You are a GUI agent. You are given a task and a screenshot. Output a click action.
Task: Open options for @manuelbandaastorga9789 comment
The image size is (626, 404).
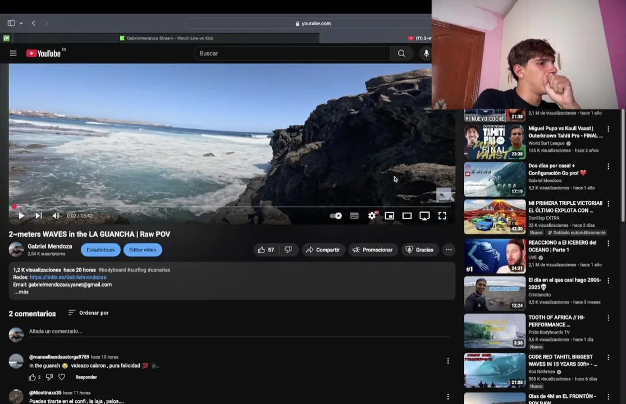pos(448,361)
